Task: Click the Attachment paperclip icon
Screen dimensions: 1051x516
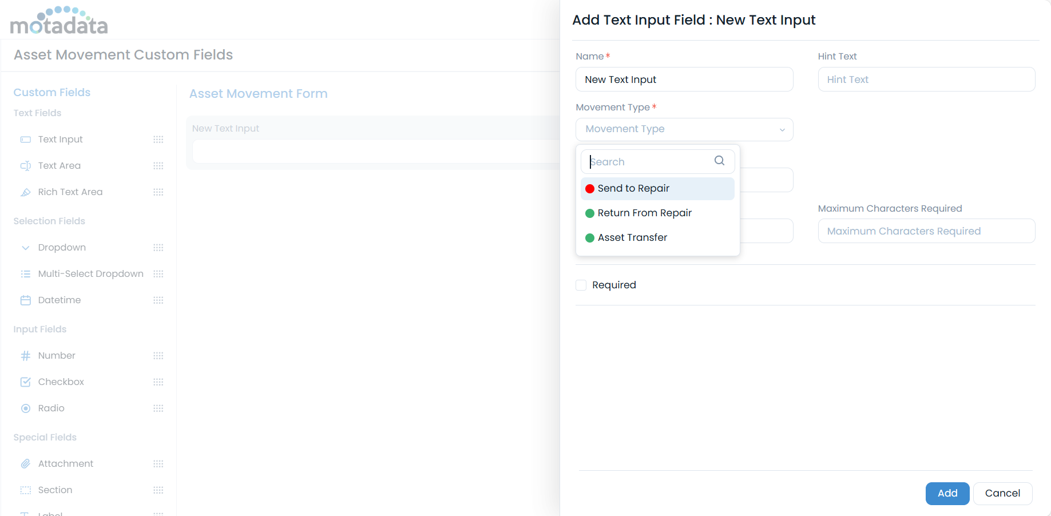Action: 25,463
